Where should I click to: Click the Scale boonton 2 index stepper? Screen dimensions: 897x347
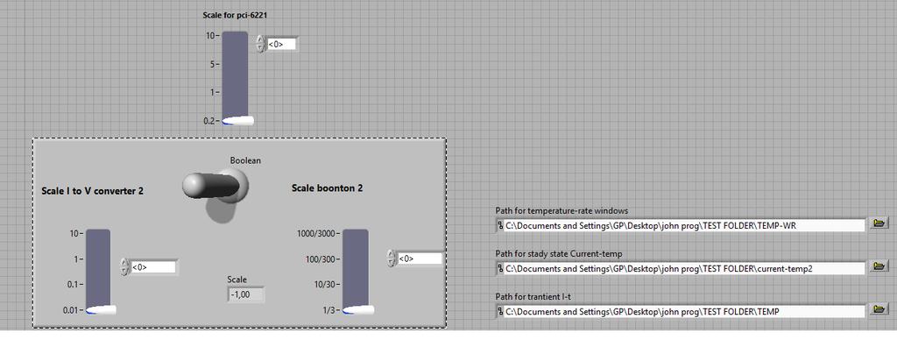point(392,258)
